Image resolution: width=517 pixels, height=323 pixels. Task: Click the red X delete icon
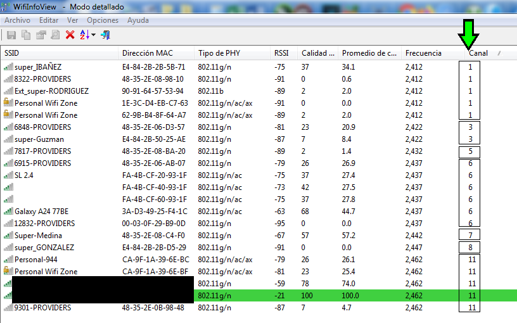coord(70,35)
